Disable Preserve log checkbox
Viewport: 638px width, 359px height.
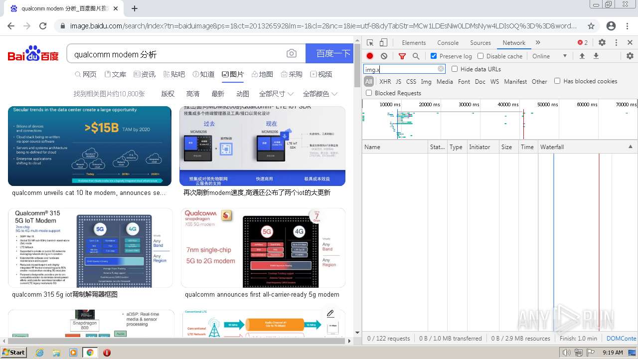(x=434, y=56)
